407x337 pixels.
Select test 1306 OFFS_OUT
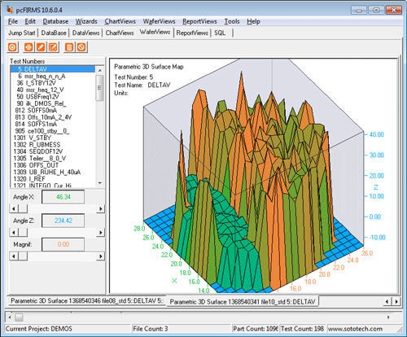(53, 165)
